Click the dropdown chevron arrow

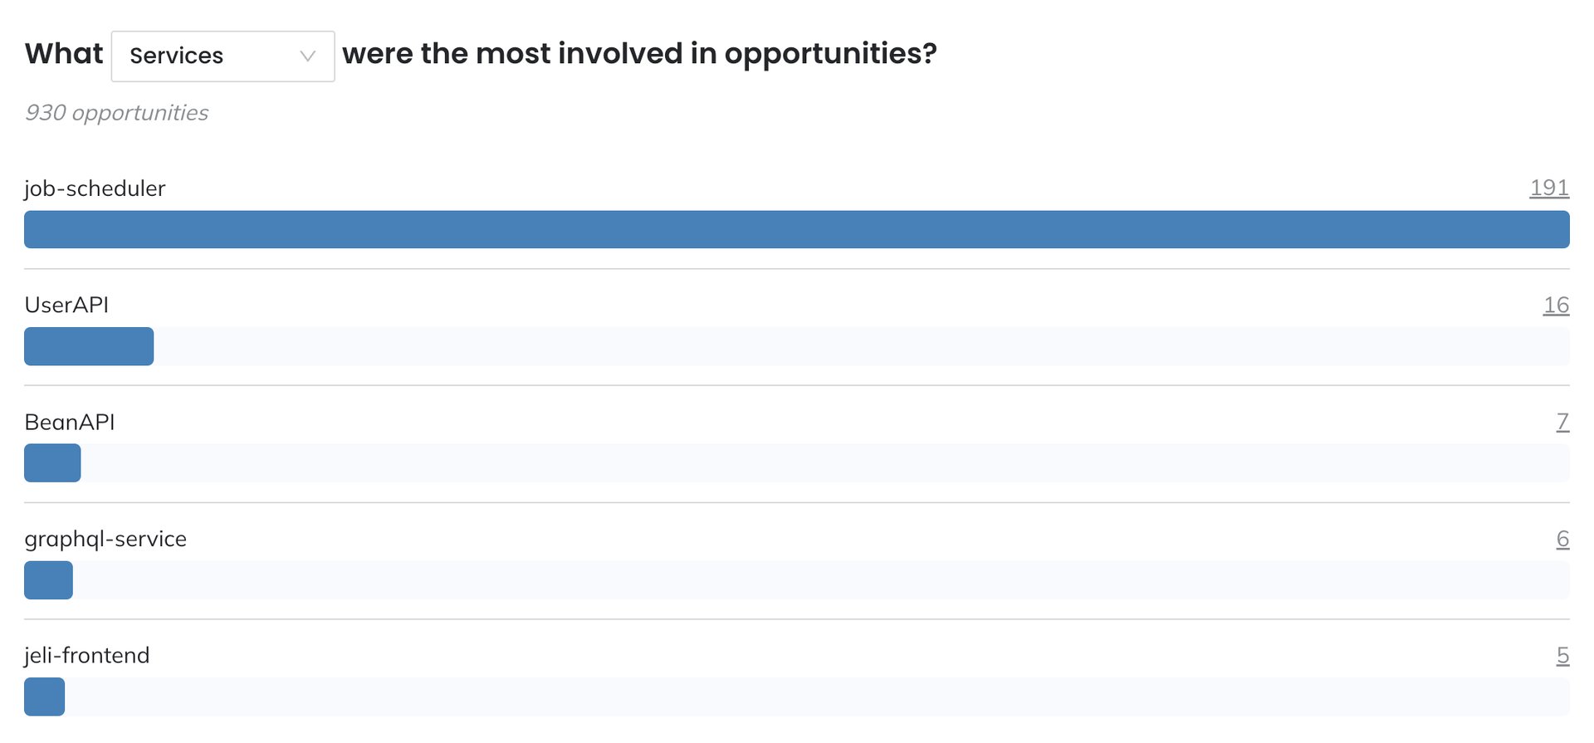[308, 56]
